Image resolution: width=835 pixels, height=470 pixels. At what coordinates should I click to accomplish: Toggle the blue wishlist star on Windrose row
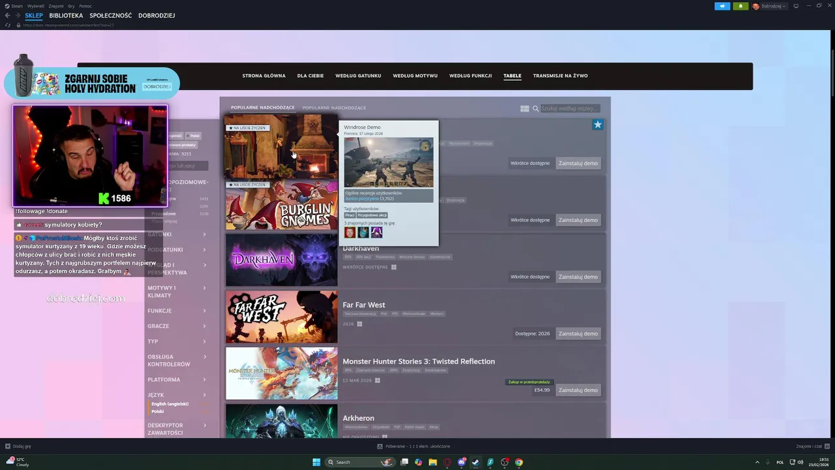tap(598, 125)
